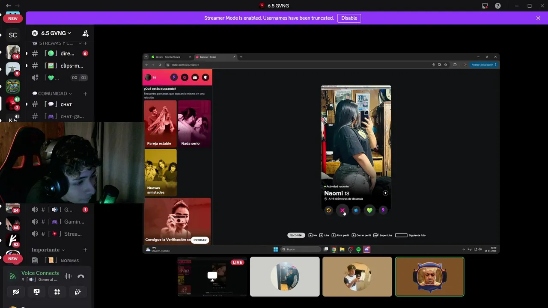Click the Nope X button on Naomi's card

342,210
